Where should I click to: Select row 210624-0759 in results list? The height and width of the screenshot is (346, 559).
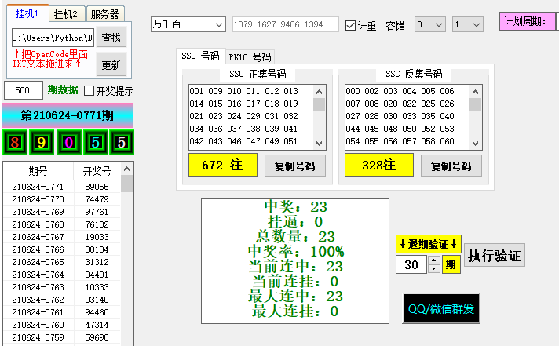62,337
